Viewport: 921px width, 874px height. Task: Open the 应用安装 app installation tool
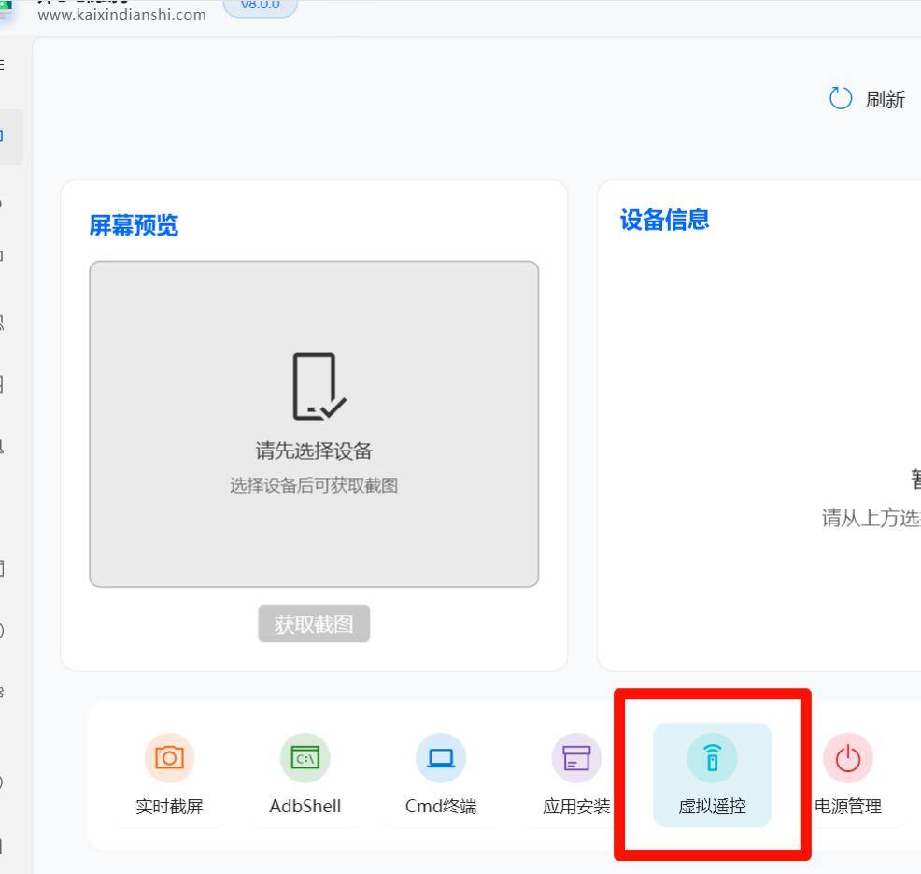(x=575, y=776)
